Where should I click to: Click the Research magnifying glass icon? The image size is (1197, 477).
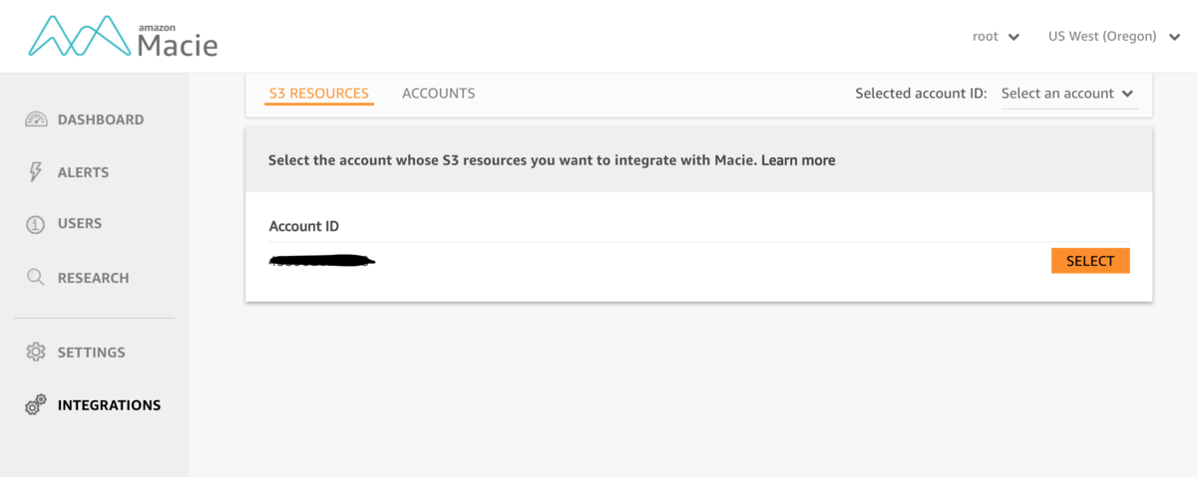point(36,278)
